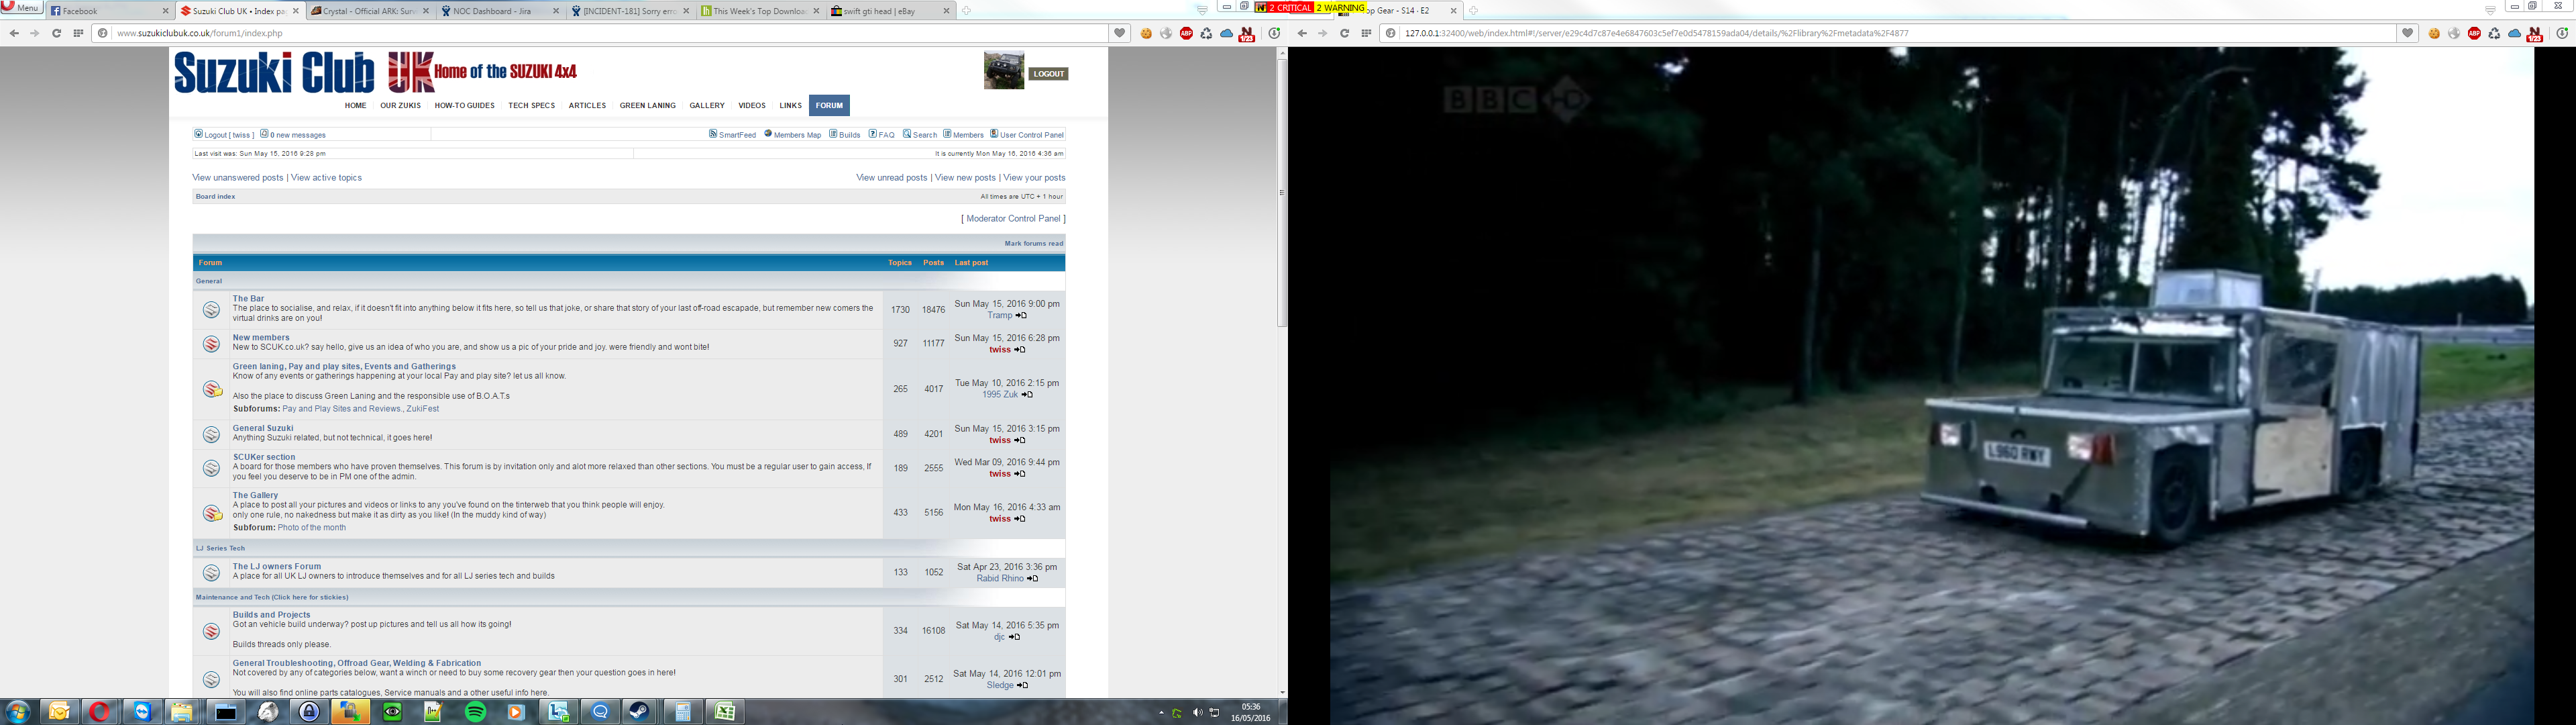Click the user avatar thumbnail

point(1004,70)
